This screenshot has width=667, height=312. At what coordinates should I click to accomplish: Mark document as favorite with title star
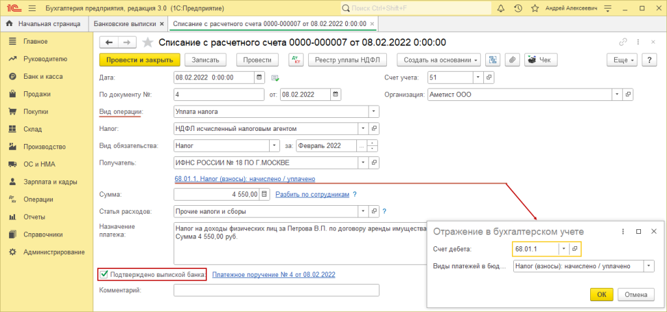coord(148,42)
